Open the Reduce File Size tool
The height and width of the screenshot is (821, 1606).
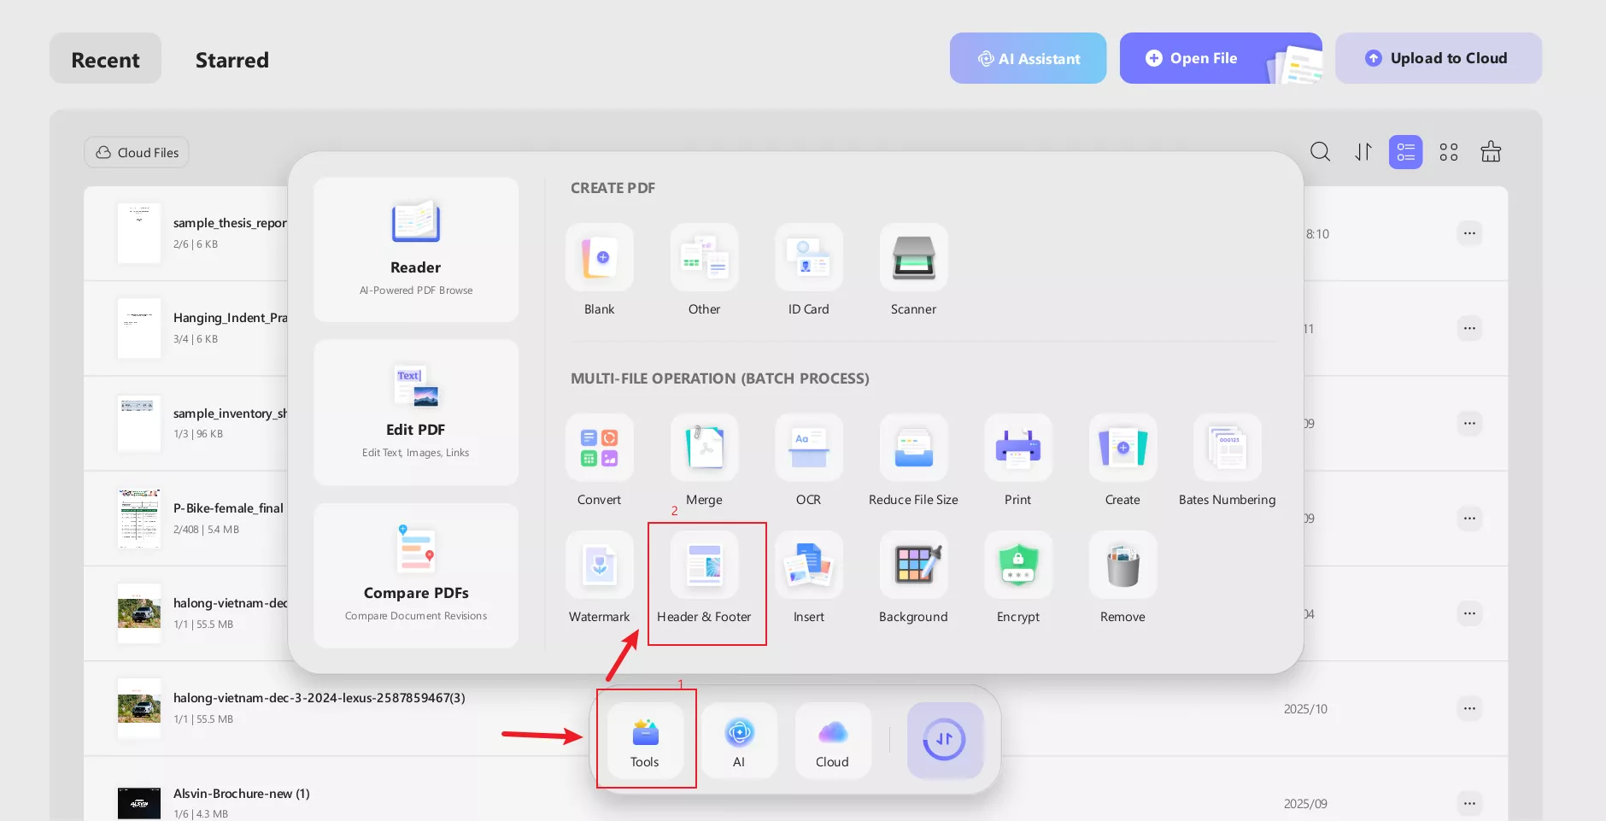(912, 448)
